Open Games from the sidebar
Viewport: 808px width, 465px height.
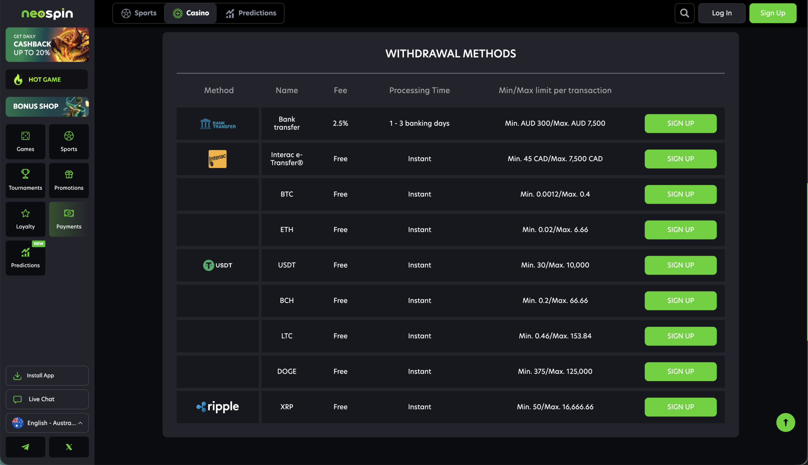coord(25,141)
